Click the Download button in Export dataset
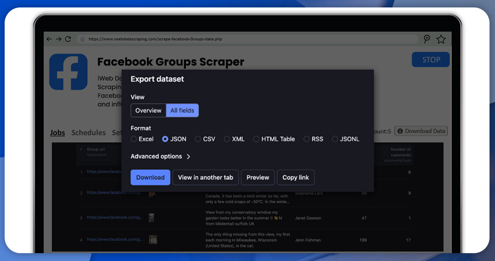The height and width of the screenshot is (261, 495). 150,177
